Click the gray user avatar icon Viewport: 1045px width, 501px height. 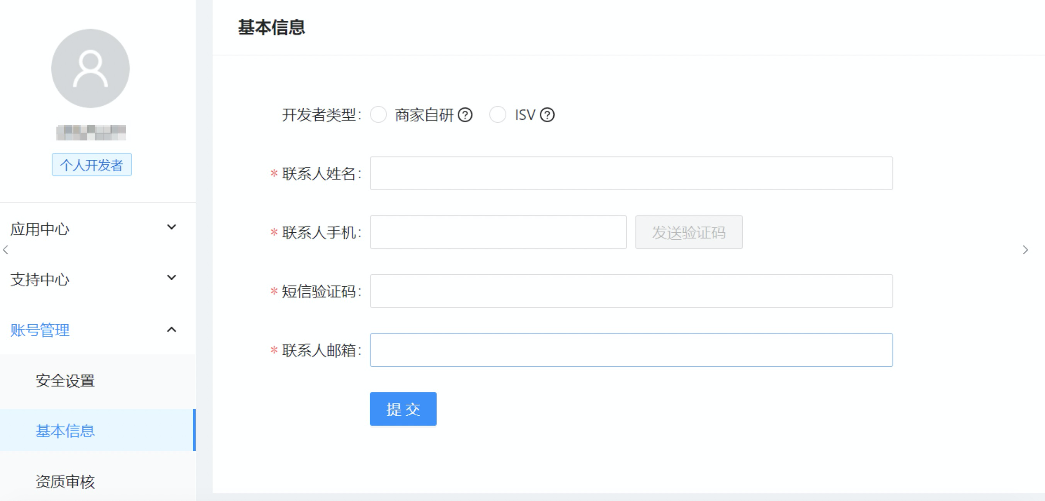point(90,68)
